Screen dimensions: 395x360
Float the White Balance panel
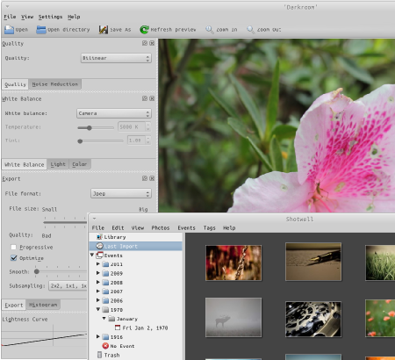pyautogui.click(x=145, y=98)
